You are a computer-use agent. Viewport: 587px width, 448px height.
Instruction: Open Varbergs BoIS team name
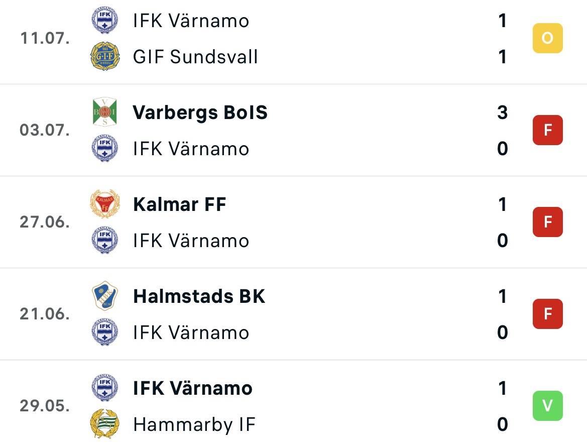coord(200,113)
